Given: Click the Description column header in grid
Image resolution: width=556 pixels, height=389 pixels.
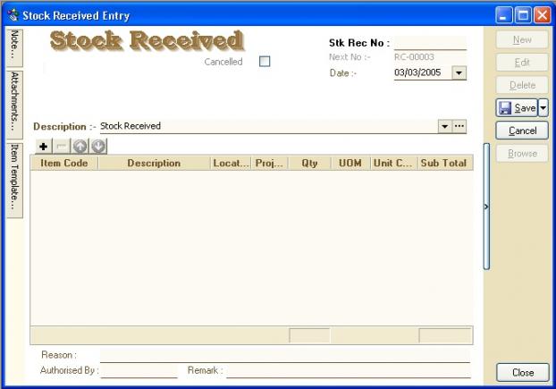Looking at the screenshot, I should pyautogui.click(x=154, y=163).
